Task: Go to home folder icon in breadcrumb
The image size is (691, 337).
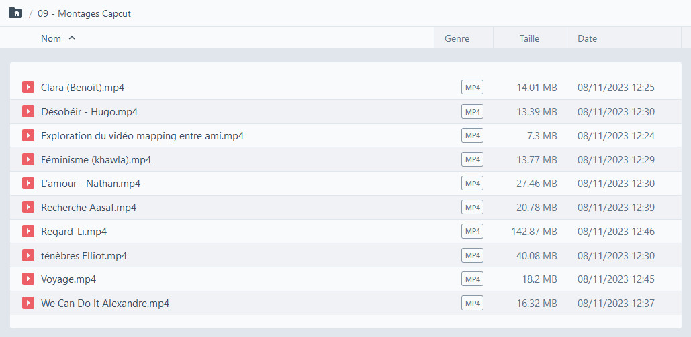Action: (15, 13)
